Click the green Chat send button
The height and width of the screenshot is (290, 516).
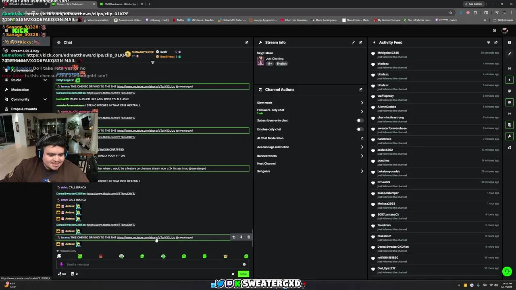click(243, 274)
